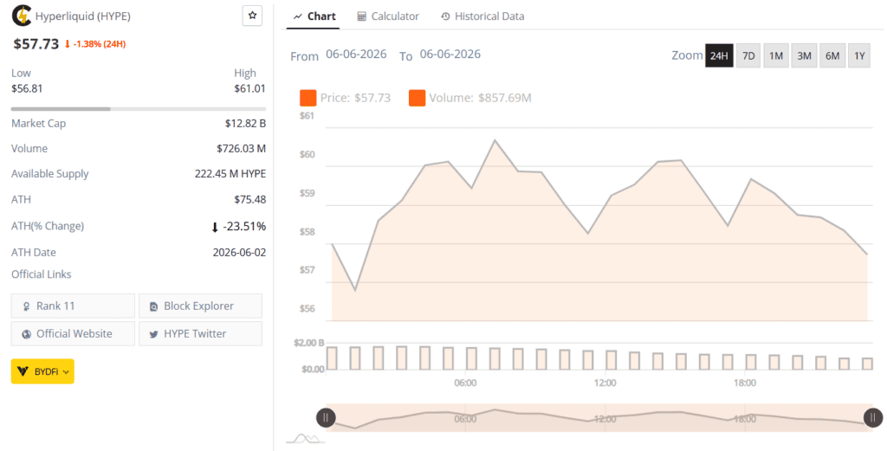Grab the right range navigator handle
The width and height of the screenshot is (887, 451).
point(873,417)
